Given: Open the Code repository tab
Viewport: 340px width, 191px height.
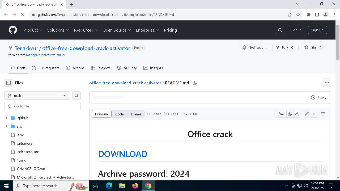Looking at the screenshot, I should pos(18,68).
